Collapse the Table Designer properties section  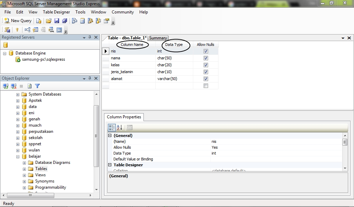(x=110, y=165)
